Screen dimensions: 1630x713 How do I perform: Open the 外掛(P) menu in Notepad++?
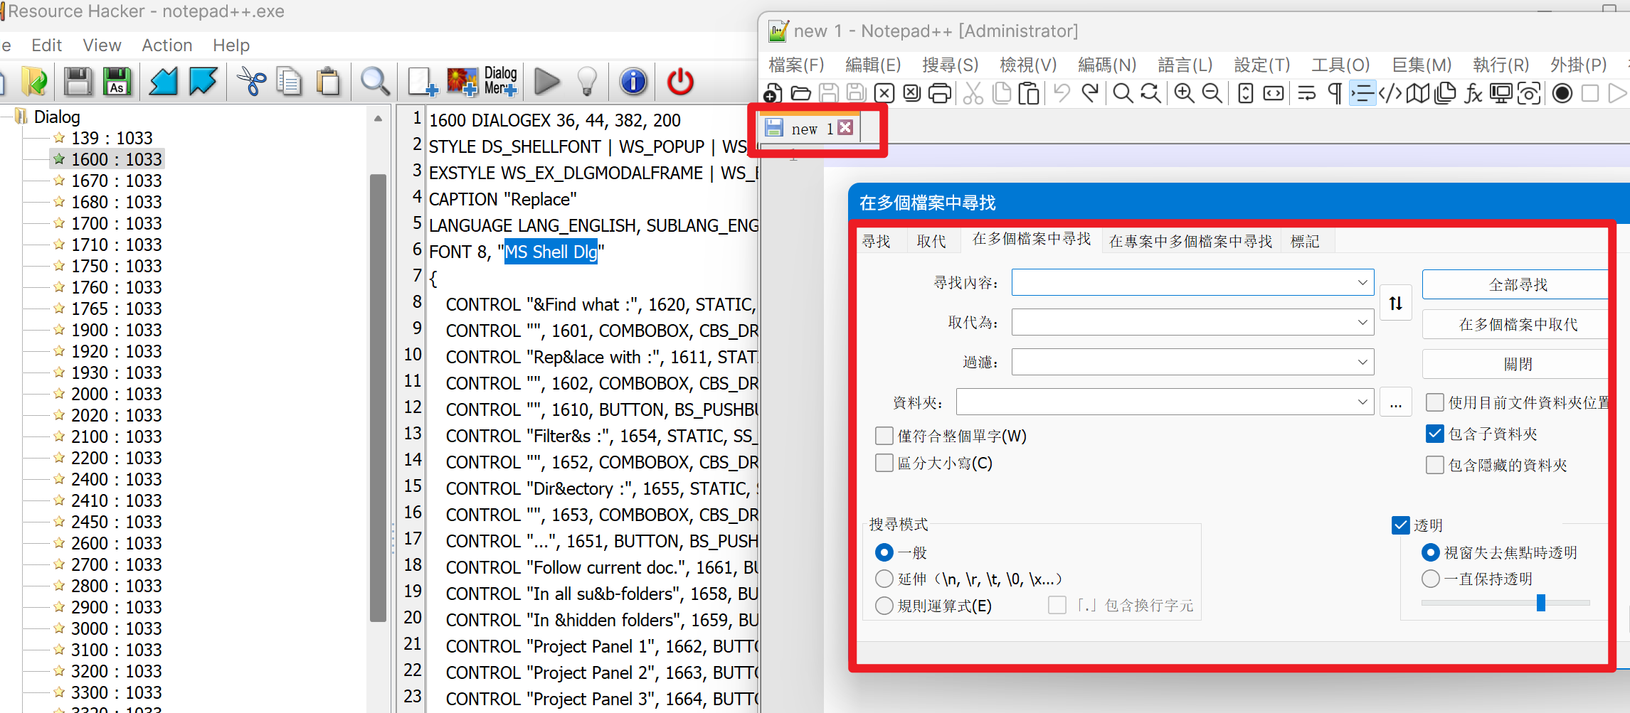pyautogui.click(x=1578, y=64)
